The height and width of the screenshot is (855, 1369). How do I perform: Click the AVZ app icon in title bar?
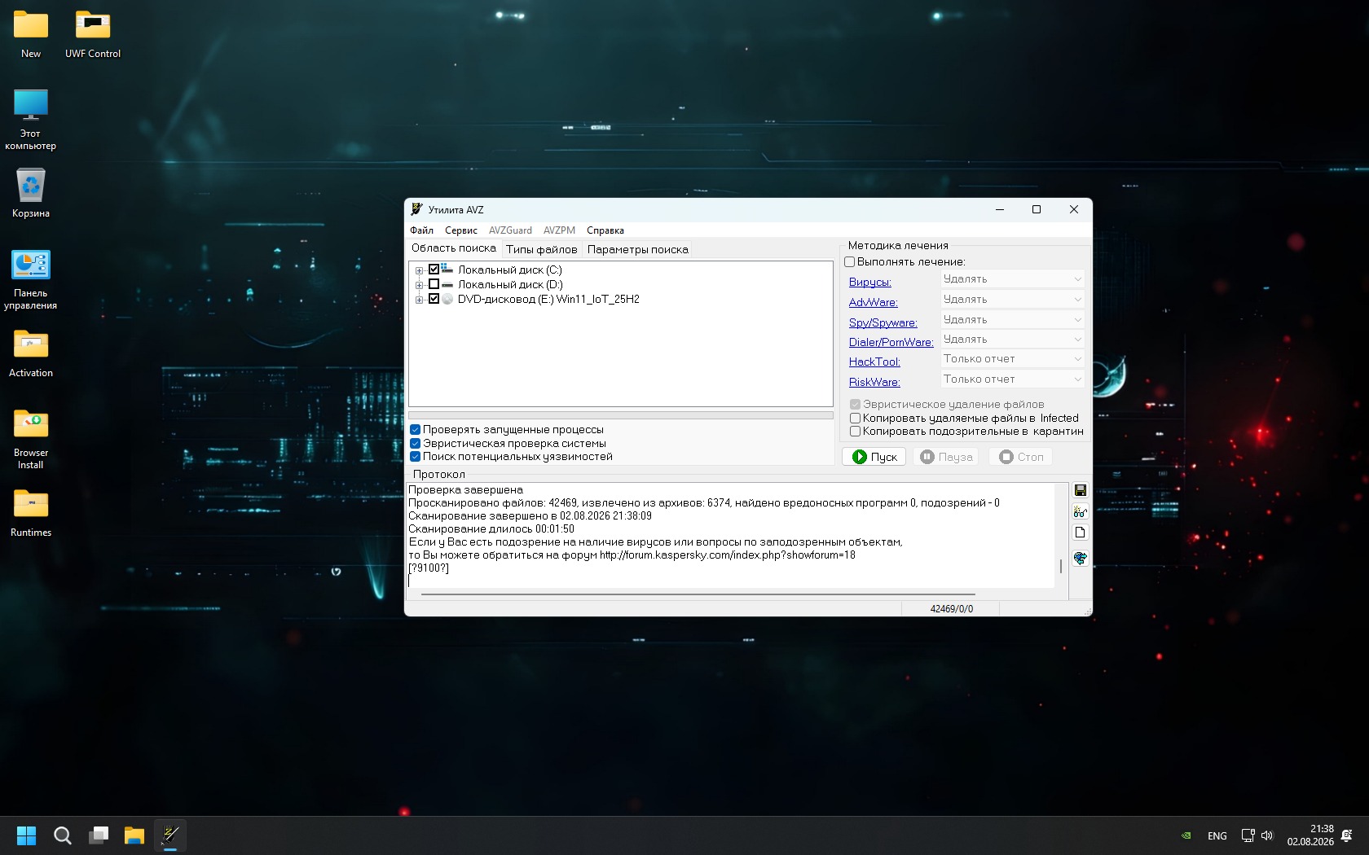[x=416, y=209]
